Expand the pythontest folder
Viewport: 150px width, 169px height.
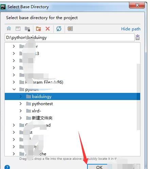[x=21, y=104]
